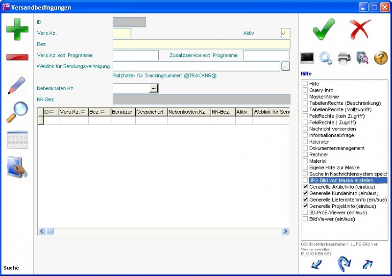Open the Nebenkosten.Kz. lookup dropdown

154,88
